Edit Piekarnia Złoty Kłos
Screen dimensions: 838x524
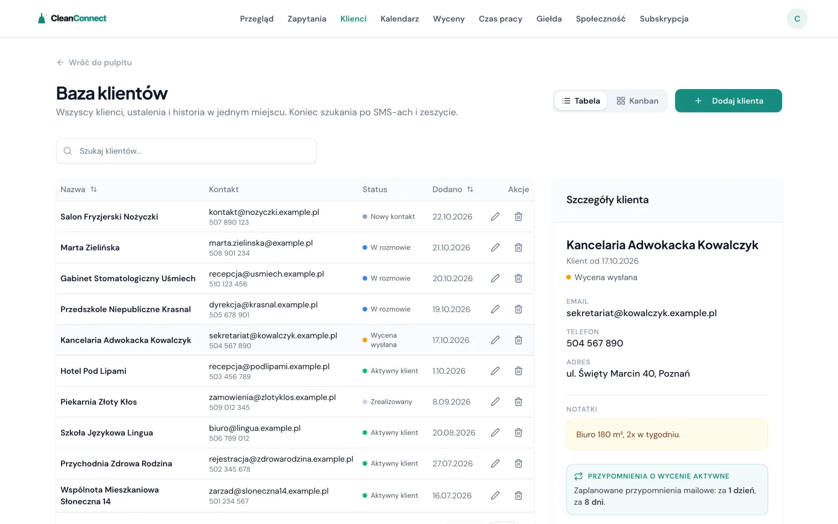click(495, 402)
